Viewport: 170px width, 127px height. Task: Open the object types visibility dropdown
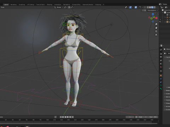pyautogui.click(x=127, y=7)
